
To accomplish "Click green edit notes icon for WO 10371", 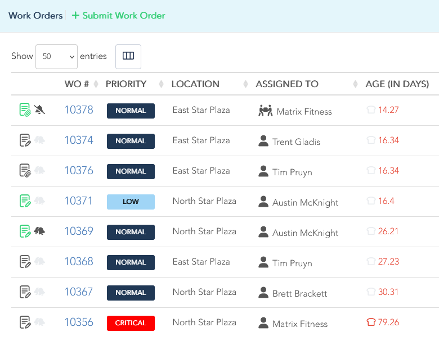I will pos(25,201).
